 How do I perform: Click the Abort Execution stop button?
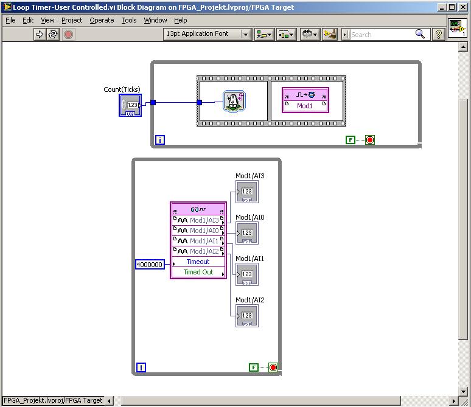coord(69,34)
